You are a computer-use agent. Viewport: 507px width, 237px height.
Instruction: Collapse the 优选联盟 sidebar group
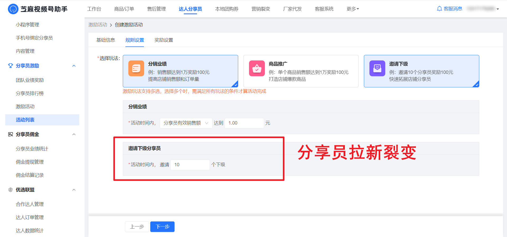coord(74,190)
